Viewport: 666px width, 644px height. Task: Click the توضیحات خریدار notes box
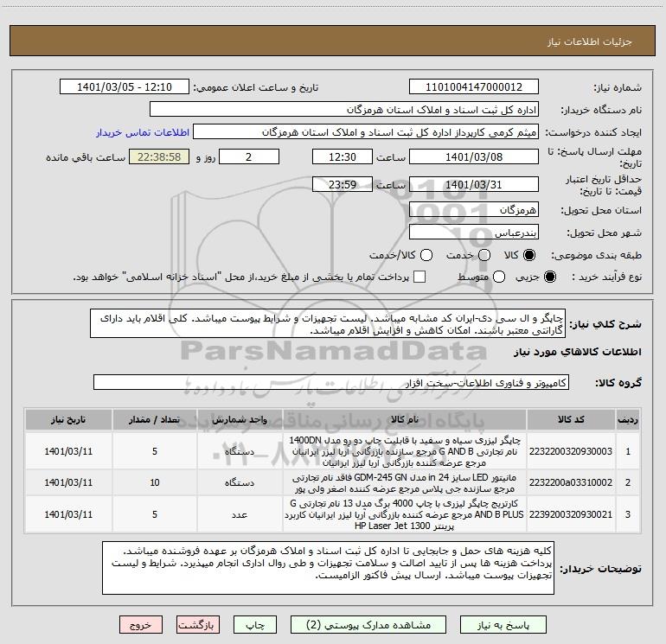(x=328, y=568)
